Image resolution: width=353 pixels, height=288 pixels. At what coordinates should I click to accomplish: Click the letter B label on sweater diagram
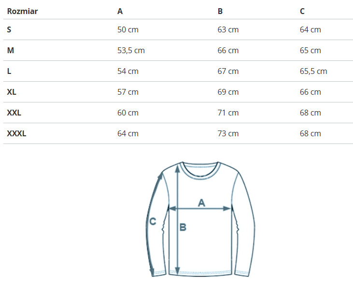click(183, 227)
